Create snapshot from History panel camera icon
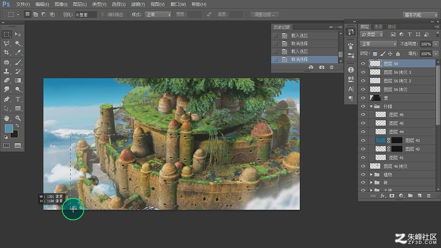Screen dimensions: 441x248 322,67
